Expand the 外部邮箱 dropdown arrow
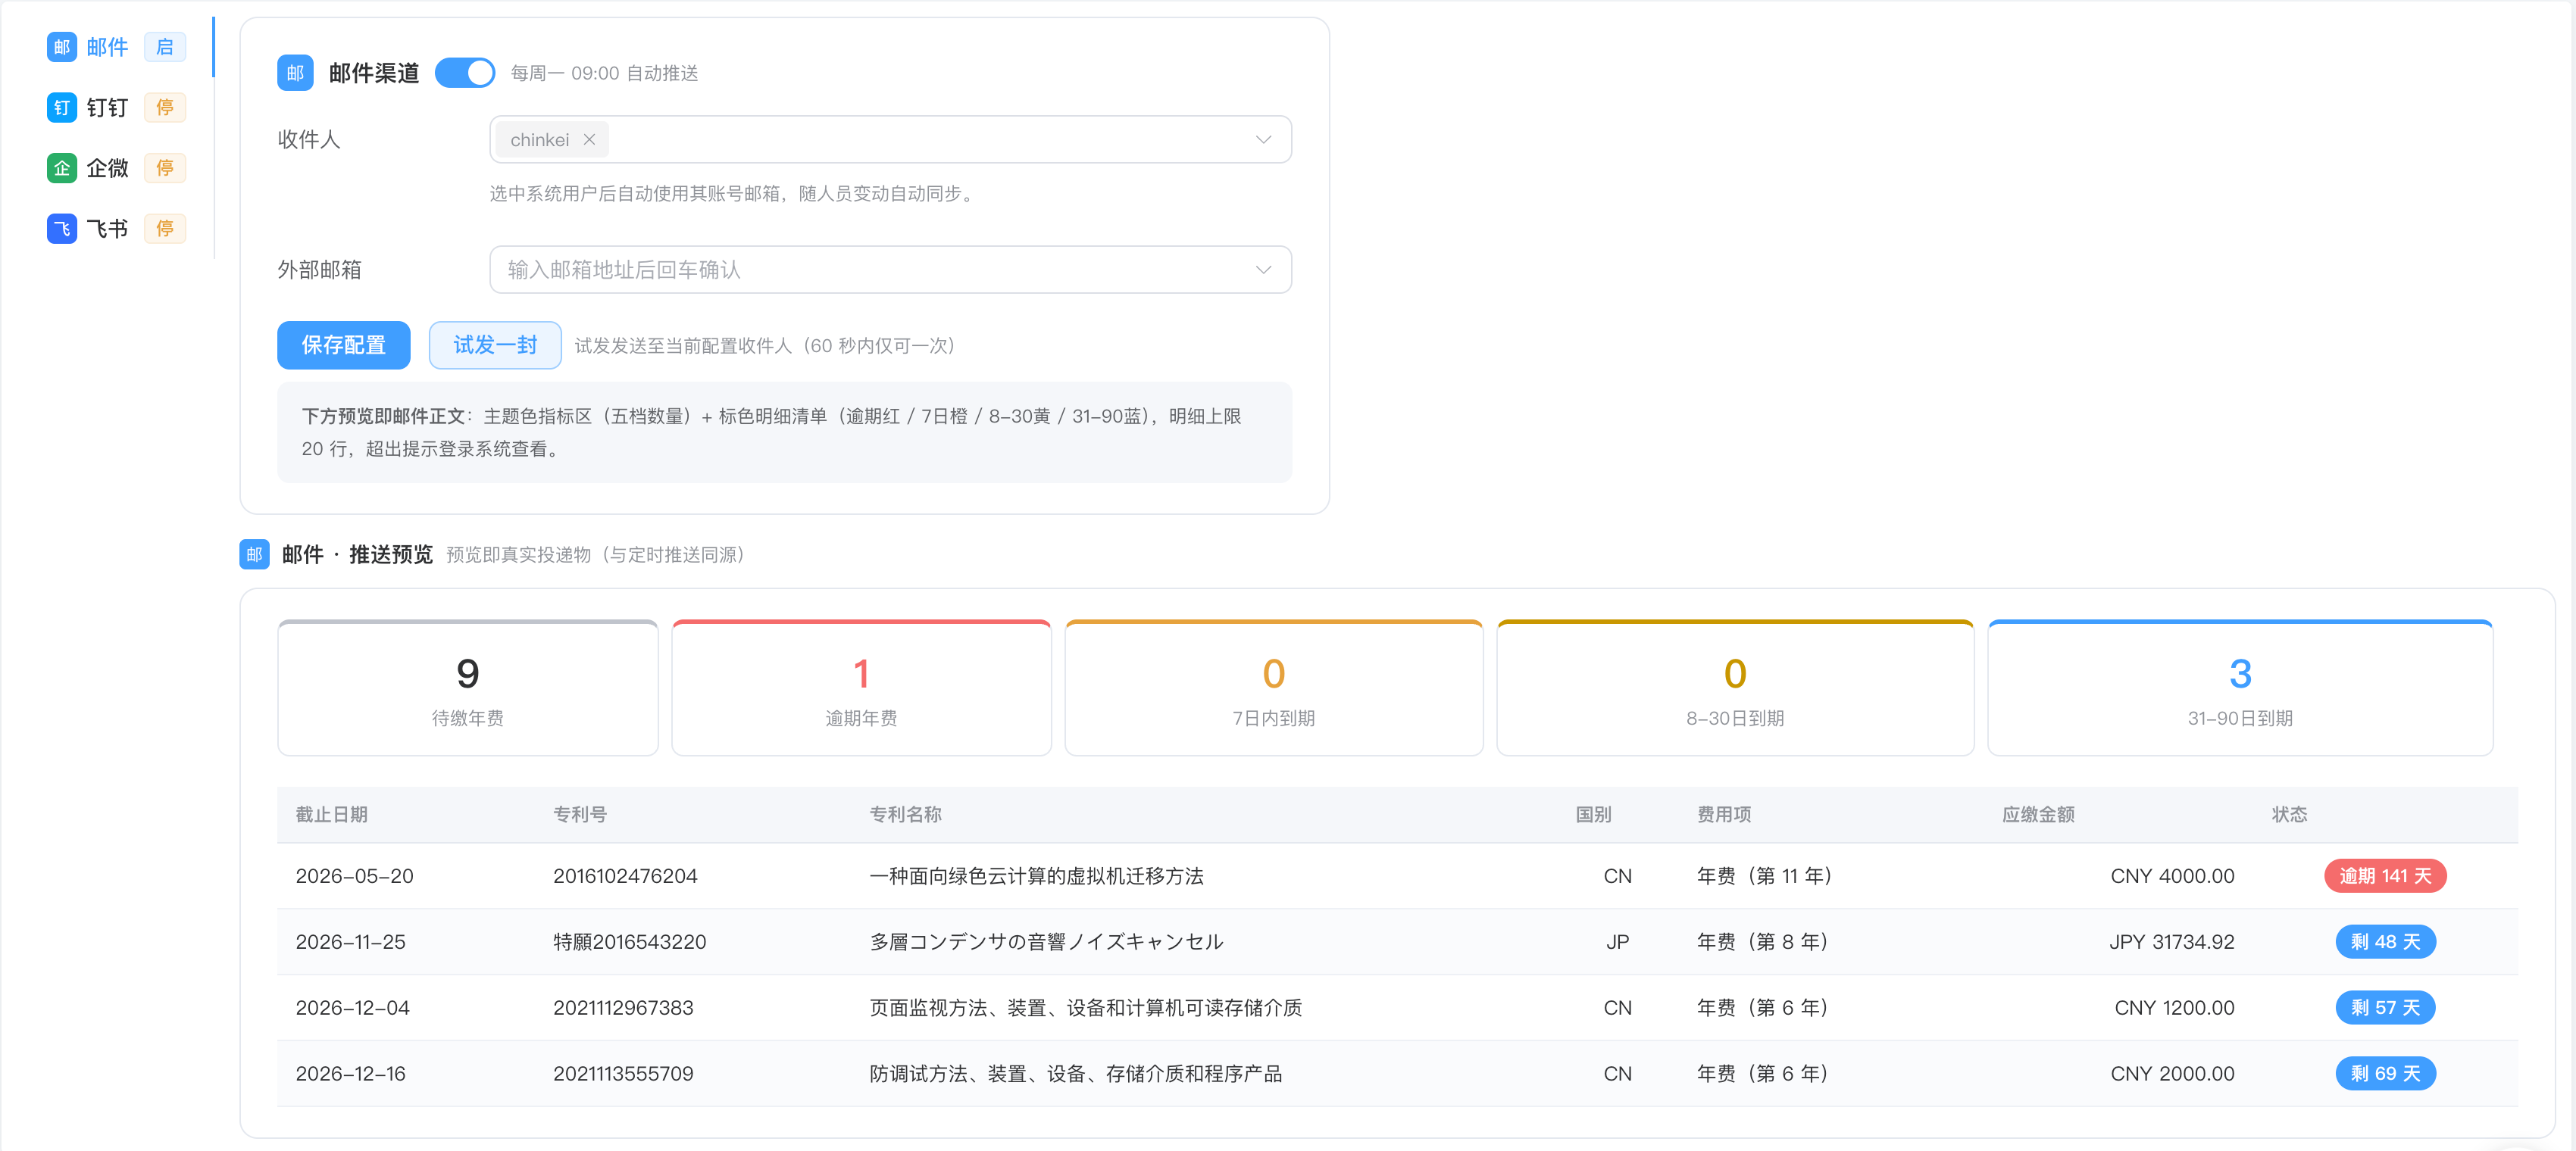This screenshot has height=1151, width=2576. tap(1263, 270)
